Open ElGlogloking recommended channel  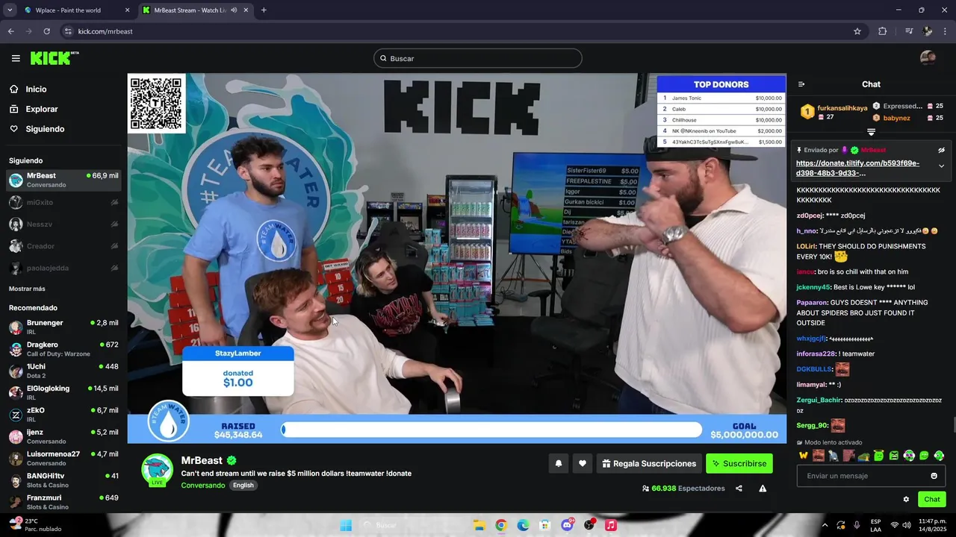tap(63, 392)
